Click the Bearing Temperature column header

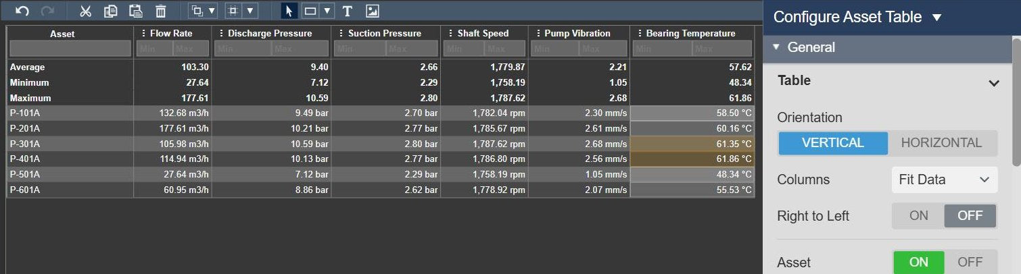pos(690,33)
